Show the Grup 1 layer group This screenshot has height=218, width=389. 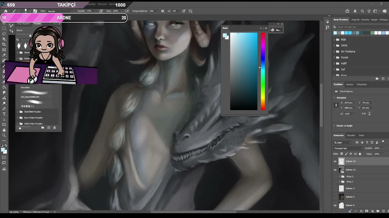(335, 182)
